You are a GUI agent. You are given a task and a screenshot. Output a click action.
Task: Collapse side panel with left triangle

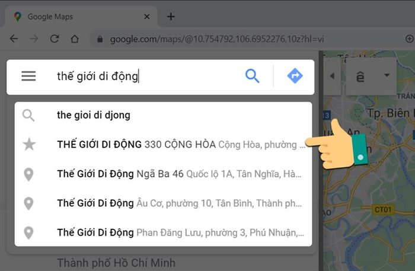[x=332, y=76]
